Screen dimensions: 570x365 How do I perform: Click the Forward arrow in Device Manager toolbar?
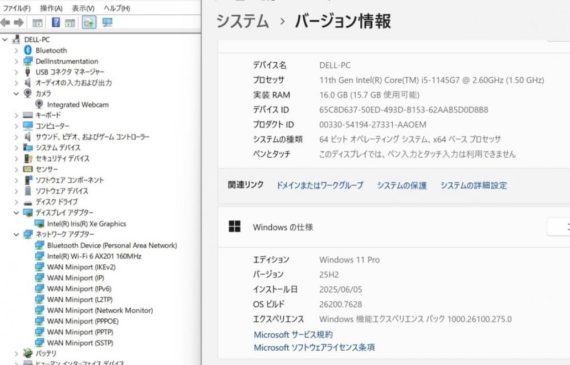(19, 23)
